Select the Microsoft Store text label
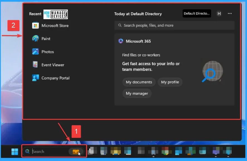 tap(55, 26)
